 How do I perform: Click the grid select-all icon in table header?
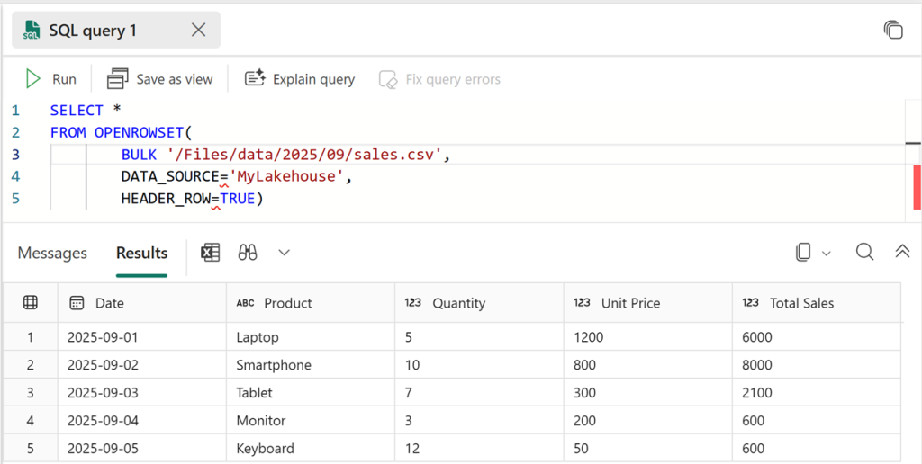[x=31, y=303]
